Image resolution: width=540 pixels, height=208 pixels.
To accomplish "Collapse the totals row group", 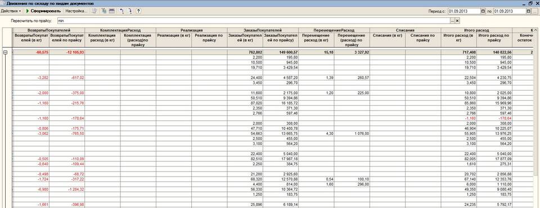I will tap(6, 52).
